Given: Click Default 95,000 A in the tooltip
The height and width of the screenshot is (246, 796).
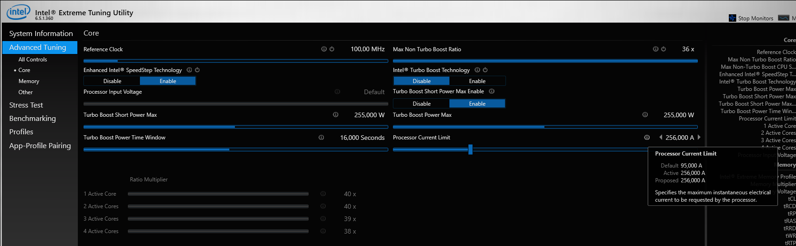Looking at the screenshot, I should click(681, 166).
